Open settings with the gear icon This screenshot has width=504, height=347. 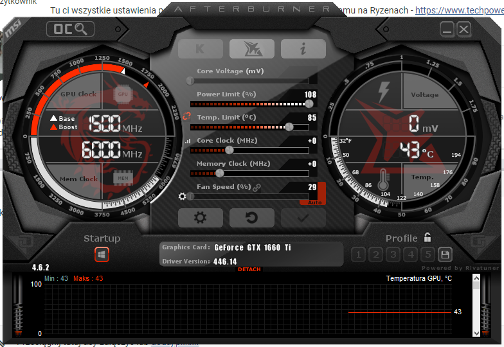[x=200, y=218]
